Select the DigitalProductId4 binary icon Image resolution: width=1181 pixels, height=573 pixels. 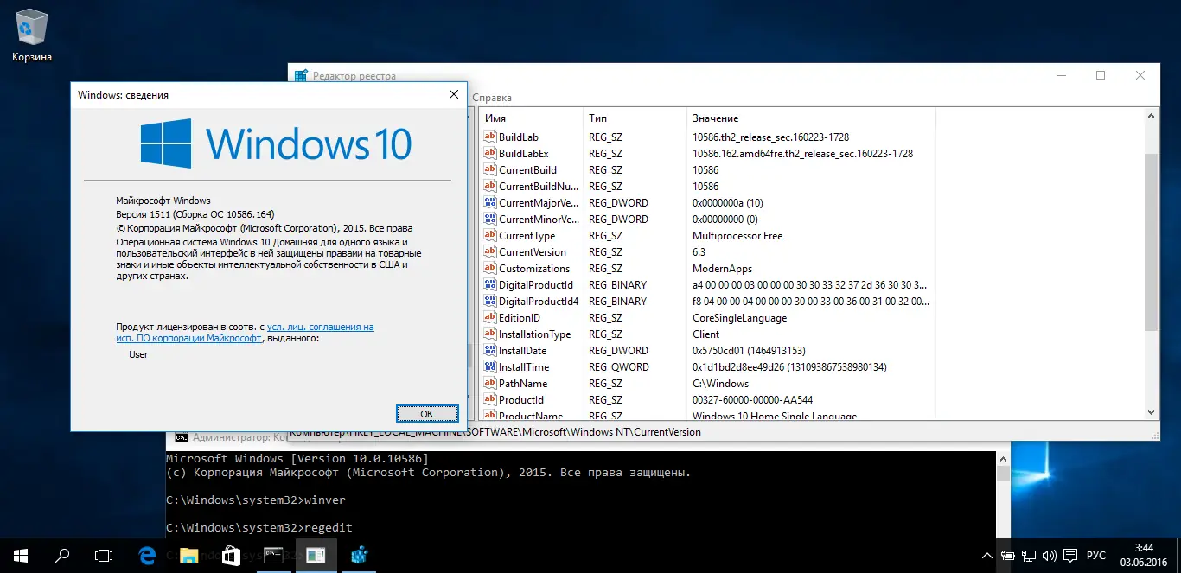489,302
